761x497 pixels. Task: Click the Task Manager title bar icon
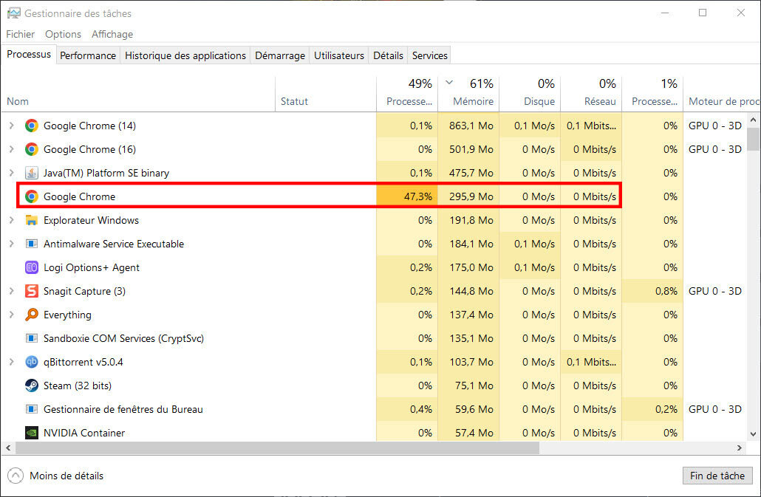(13, 13)
